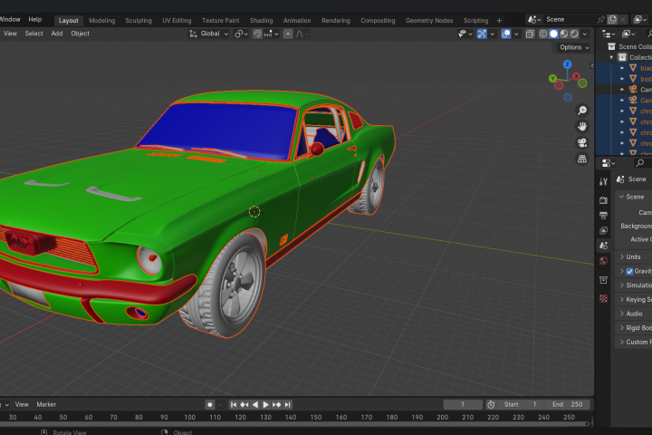
Task: Collapse the Scene panel
Action: tap(633, 197)
